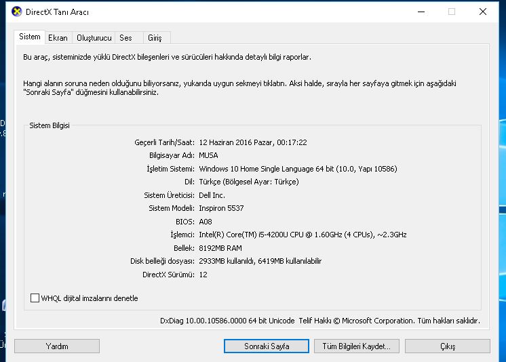Click the 'Geçerli Tarih/Saat:' label

coord(165,142)
